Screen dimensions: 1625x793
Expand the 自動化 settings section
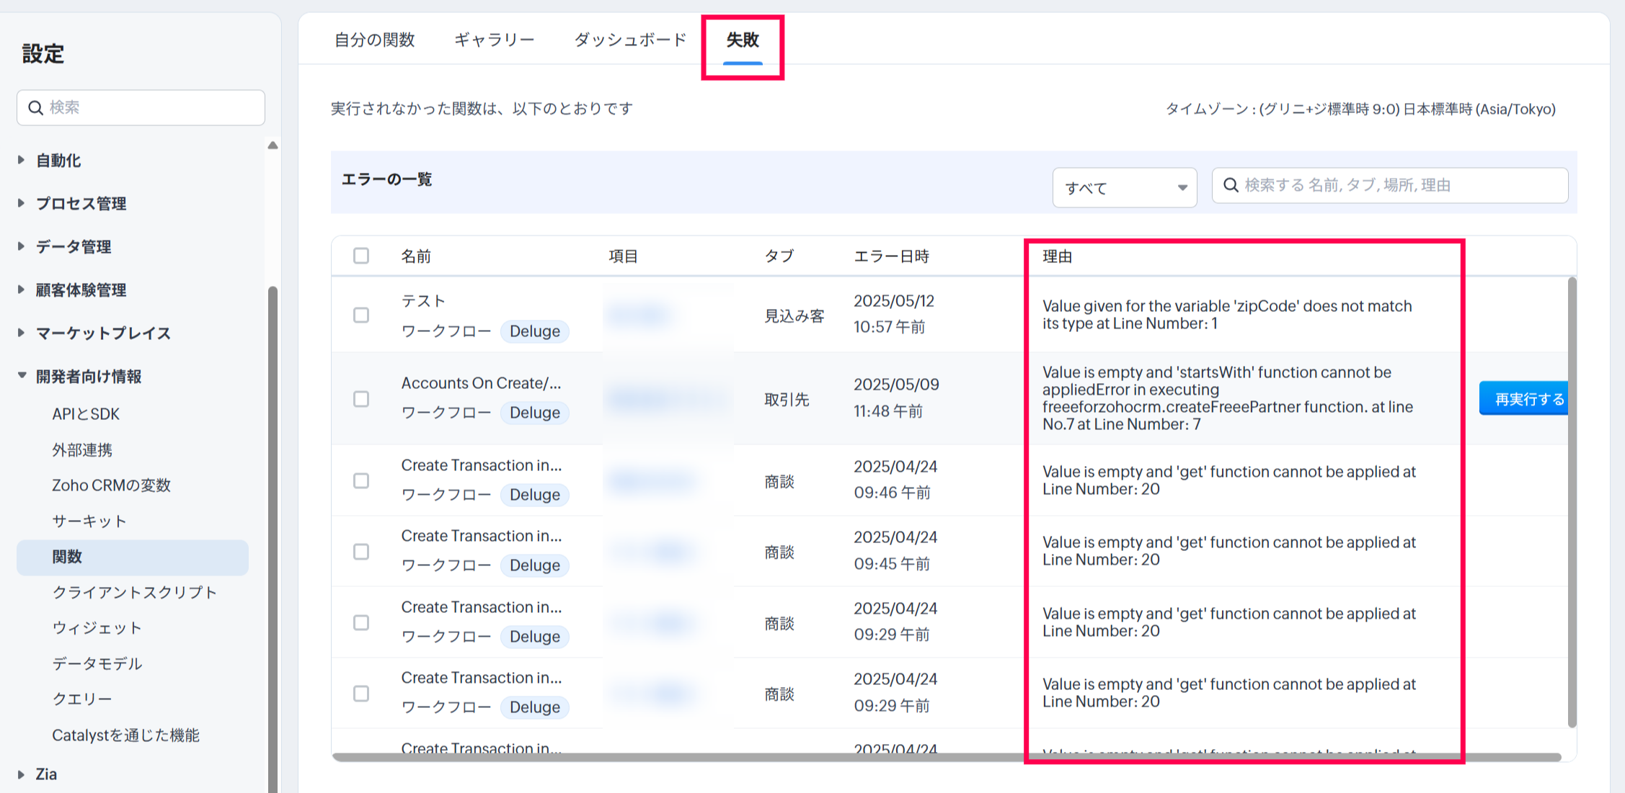(58, 160)
